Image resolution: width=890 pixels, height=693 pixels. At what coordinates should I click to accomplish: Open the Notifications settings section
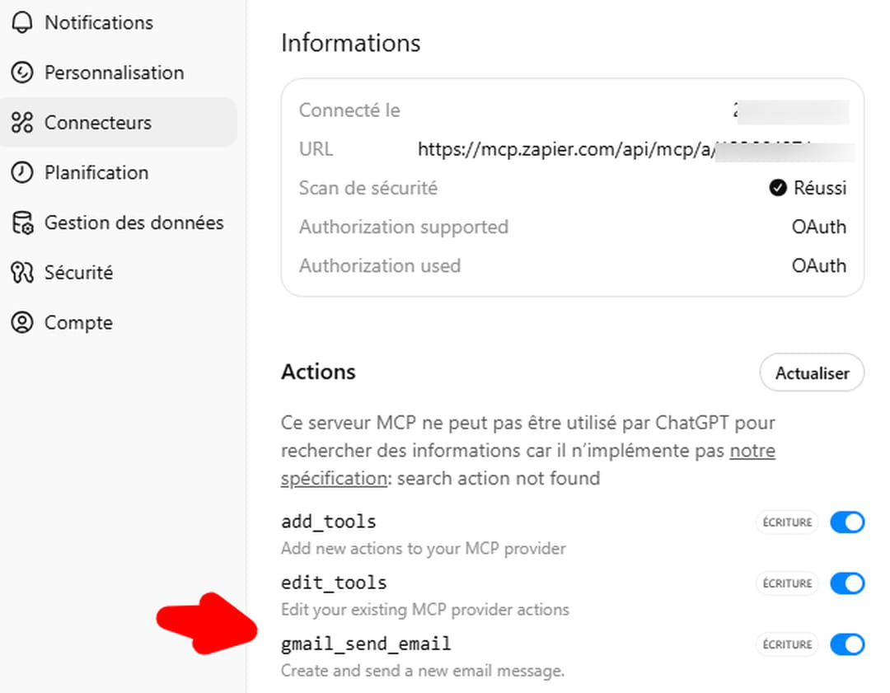tap(98, 22)
